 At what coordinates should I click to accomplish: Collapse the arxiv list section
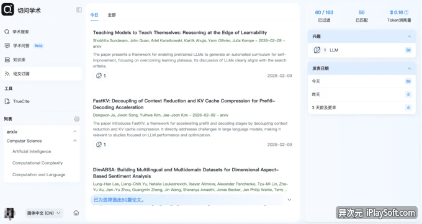75,132
